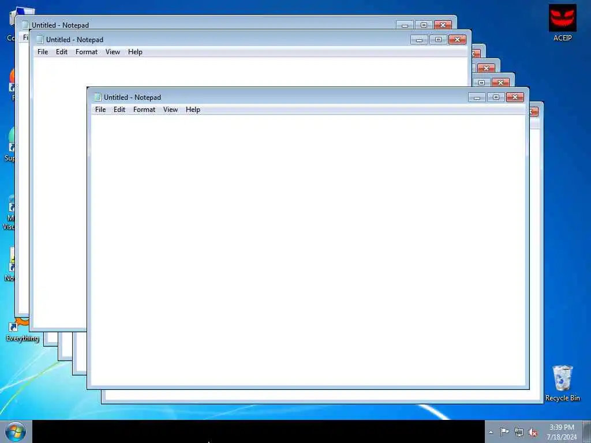Open the Windows Start menu
591x443 pixels.
coord(16,431)
